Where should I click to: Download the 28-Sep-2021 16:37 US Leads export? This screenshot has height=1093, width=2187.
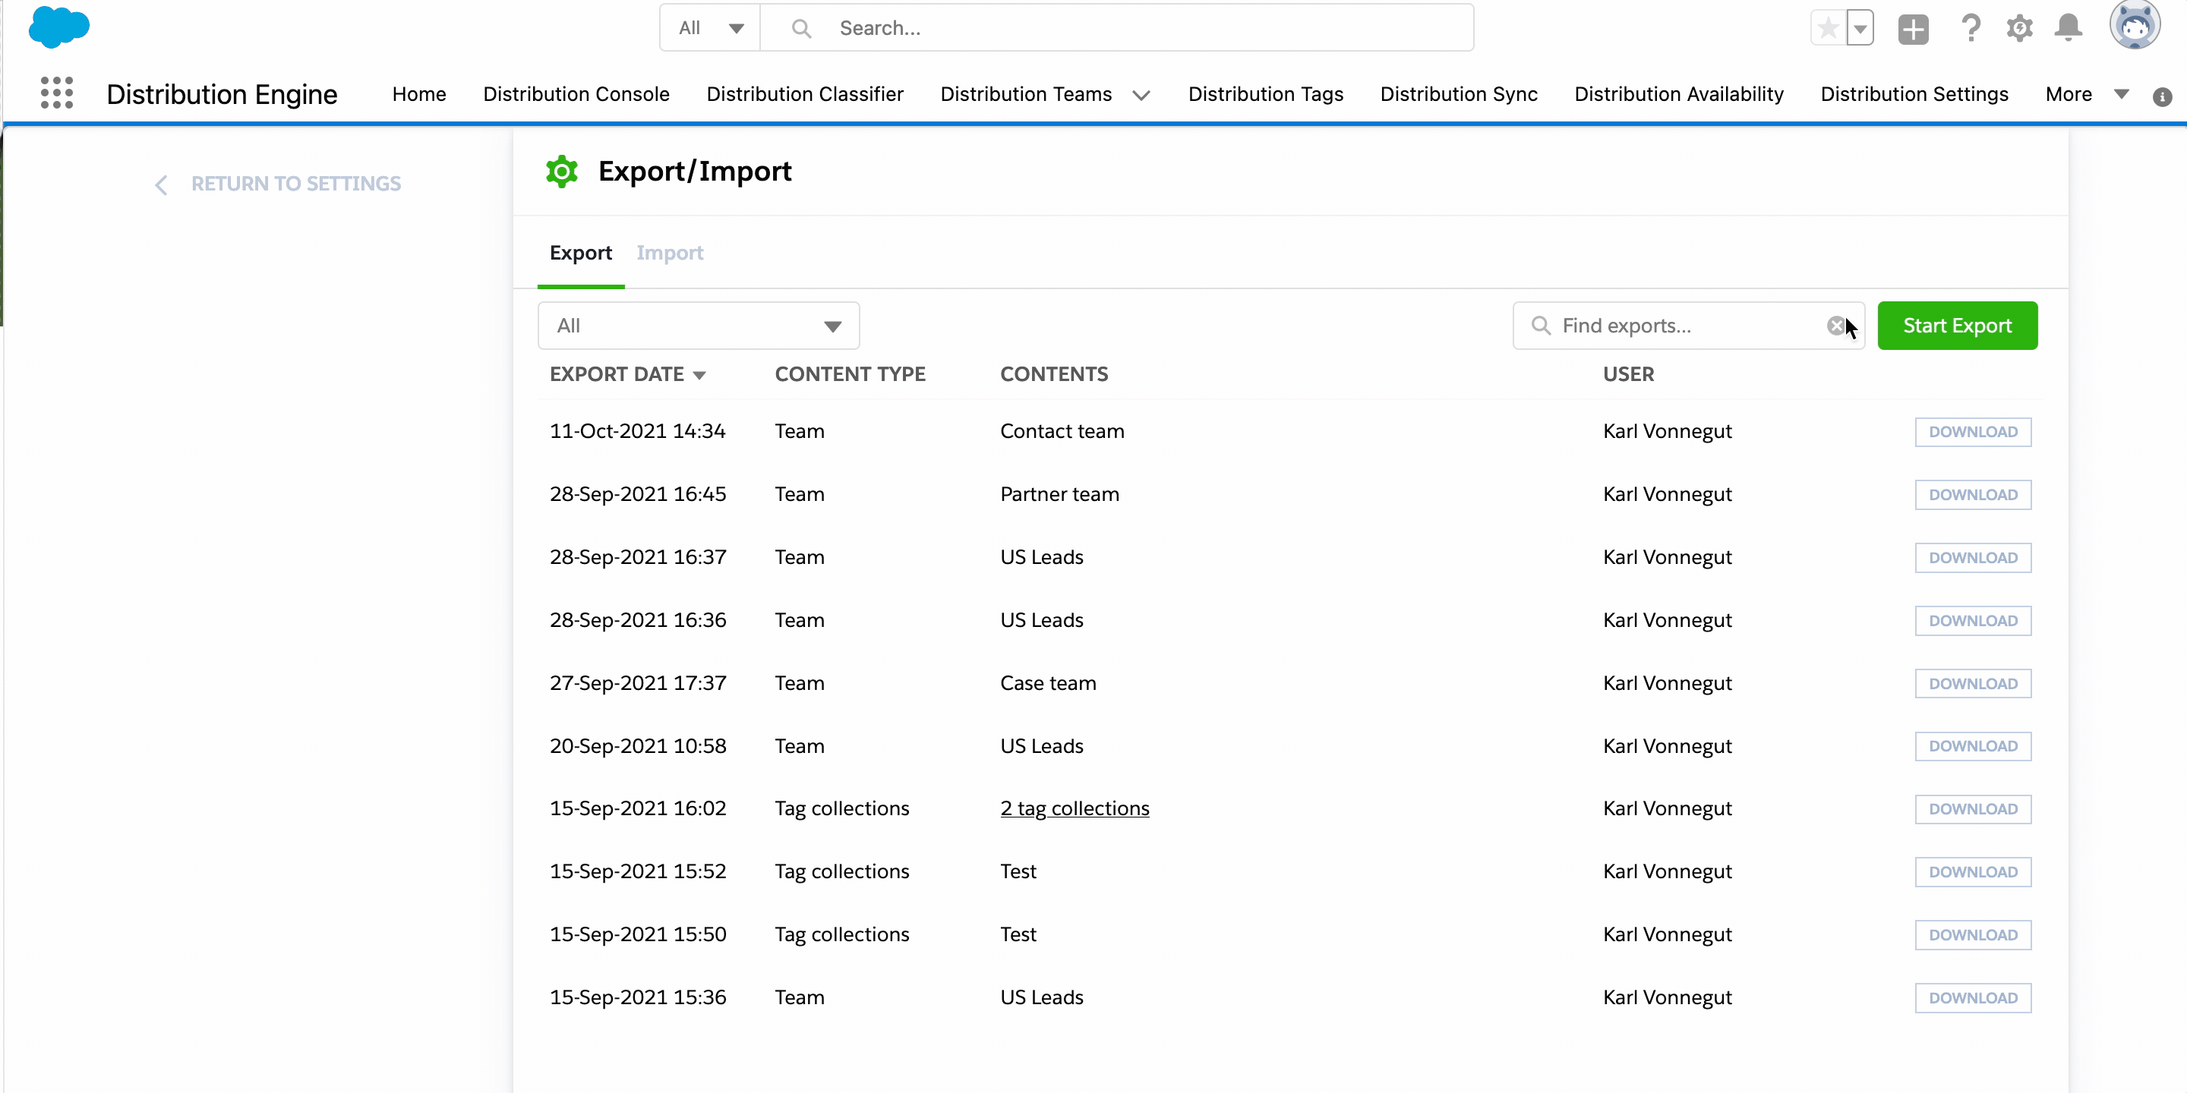coord(1973,558)
